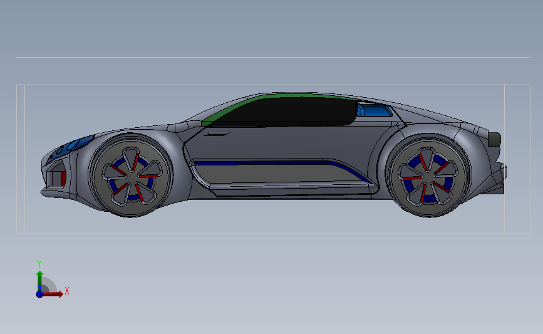
Task: Select the car's rear wheel hub
Action: (x=428, y=175)
